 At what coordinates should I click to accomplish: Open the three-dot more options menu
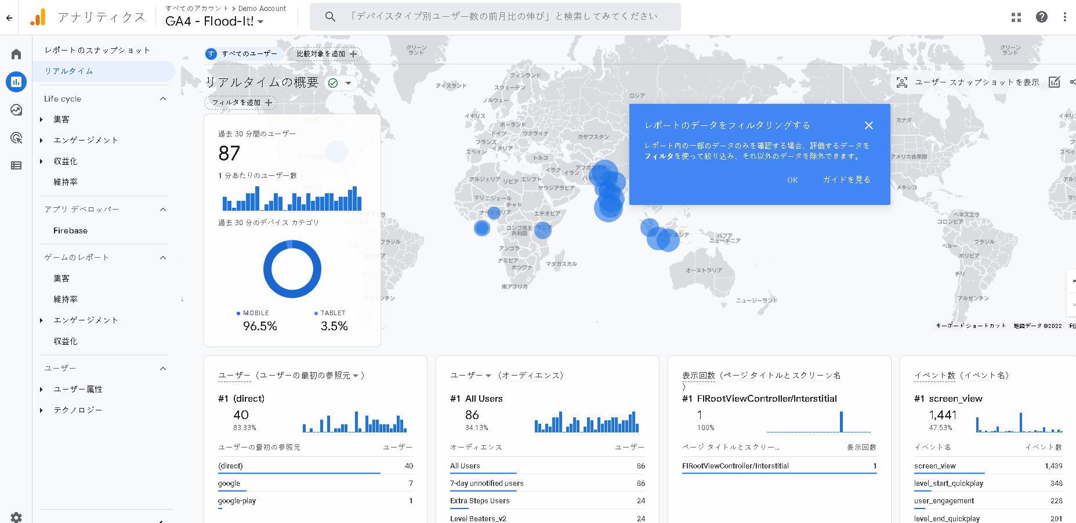click(1064, 17)
